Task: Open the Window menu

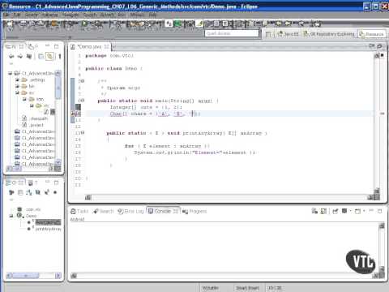Action: 137,15
